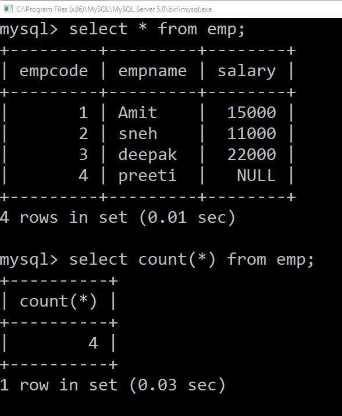
Task: Click the NULL salary value
Action: 256,175
